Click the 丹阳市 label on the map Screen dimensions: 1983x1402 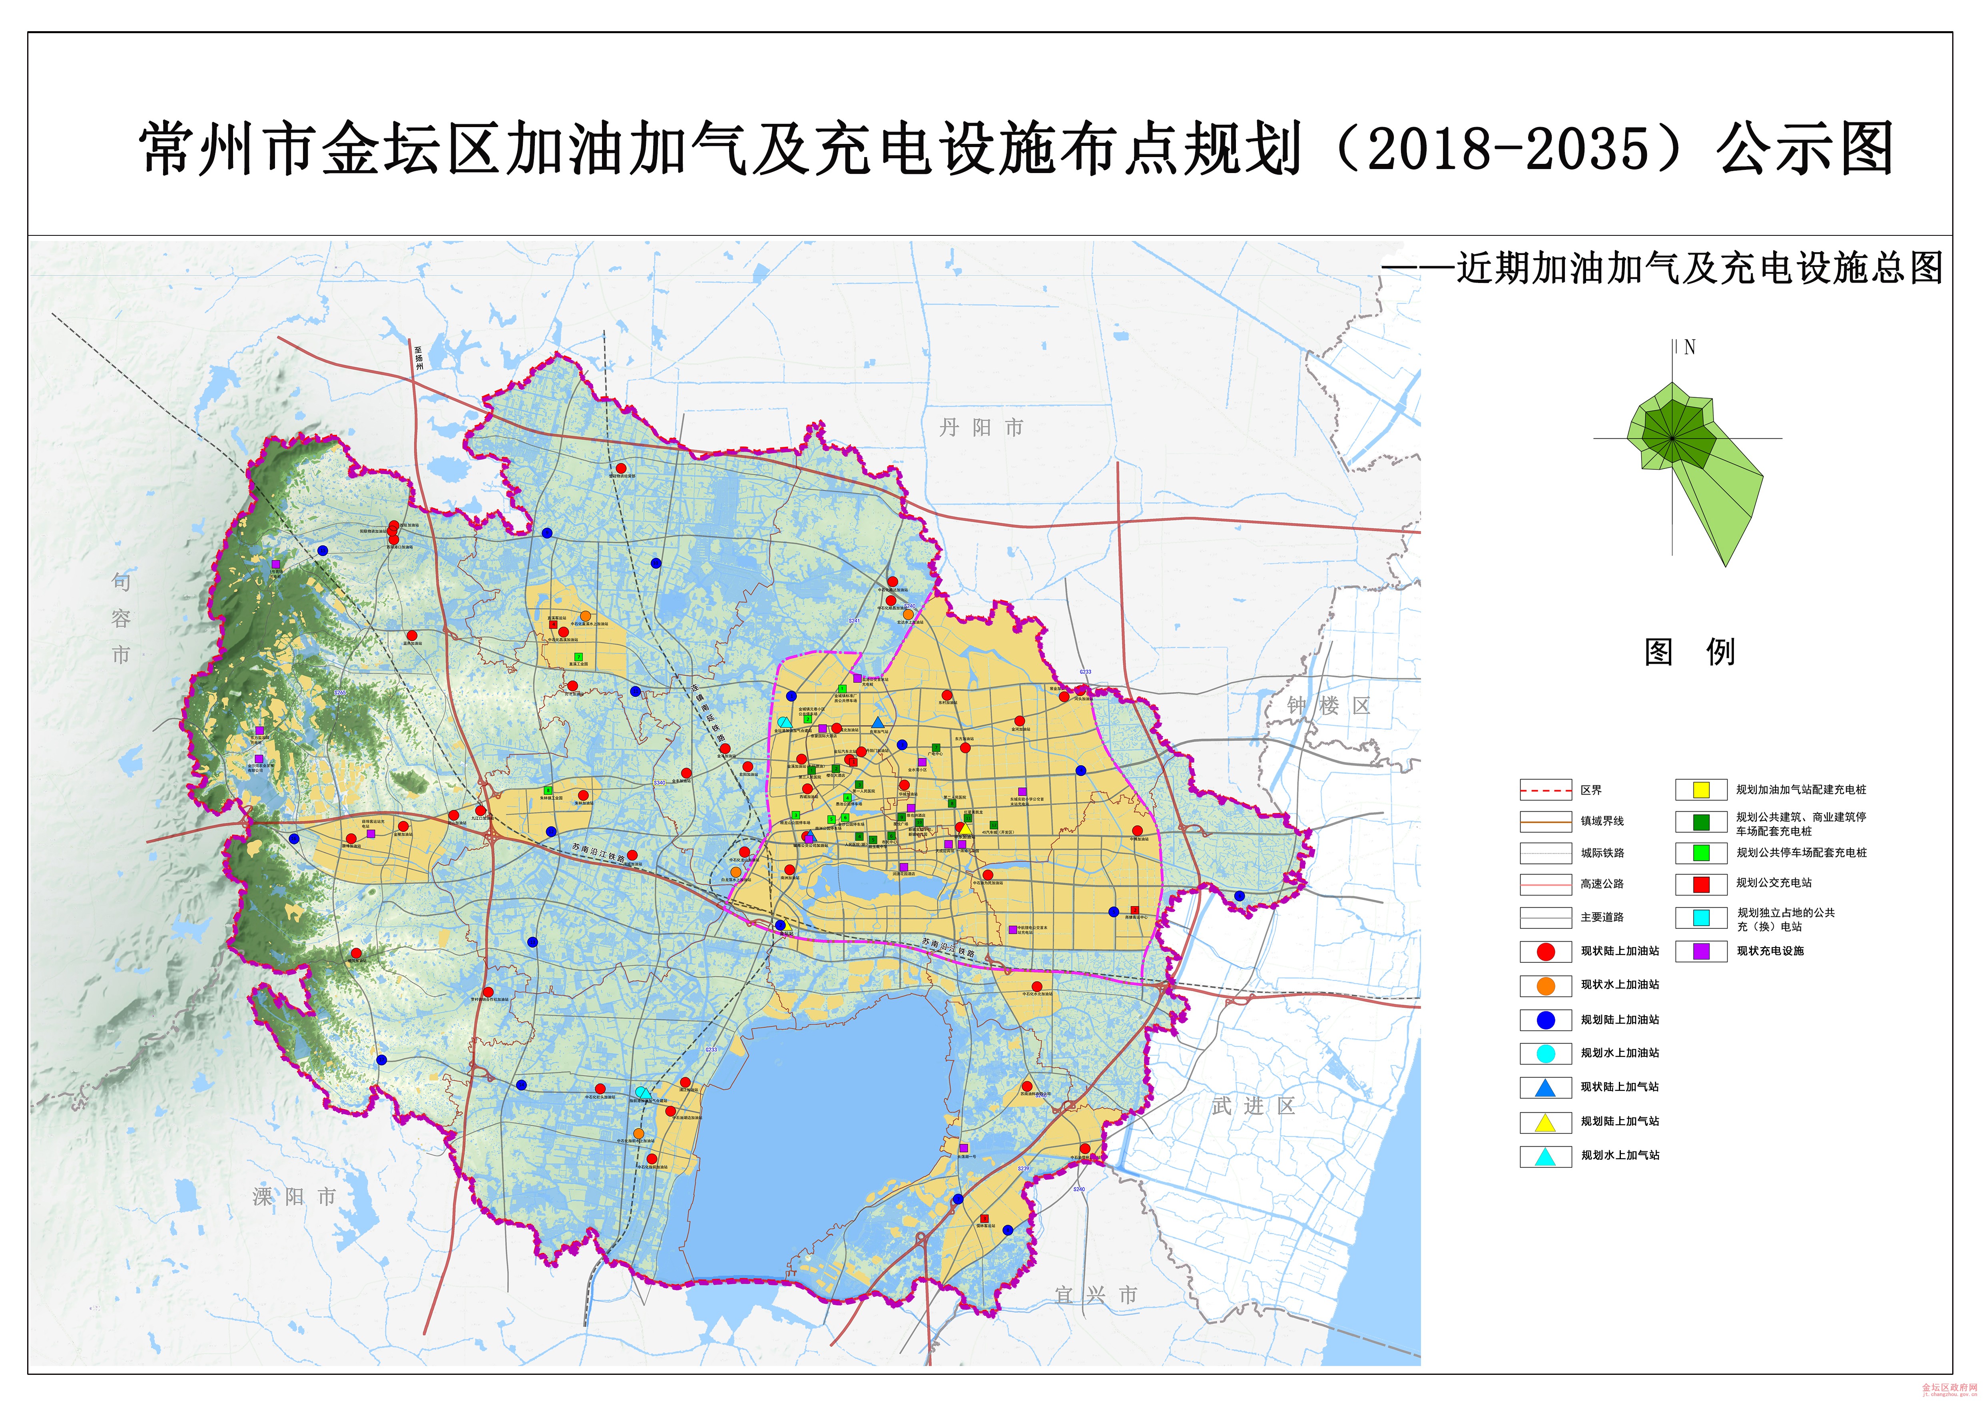(981, 428)
